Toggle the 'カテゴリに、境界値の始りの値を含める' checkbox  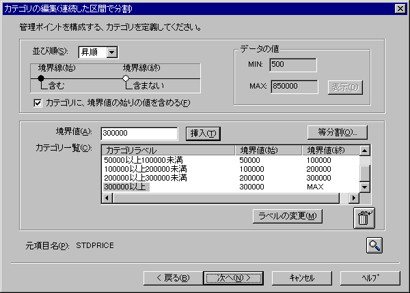pos(38,103)
